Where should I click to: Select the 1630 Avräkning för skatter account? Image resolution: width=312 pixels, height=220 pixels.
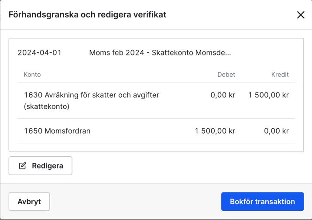coord(92,95)
